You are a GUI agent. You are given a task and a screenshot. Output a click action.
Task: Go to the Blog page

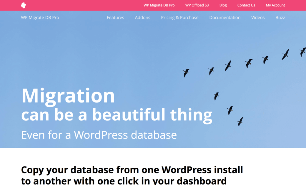(x=223, y=5)
